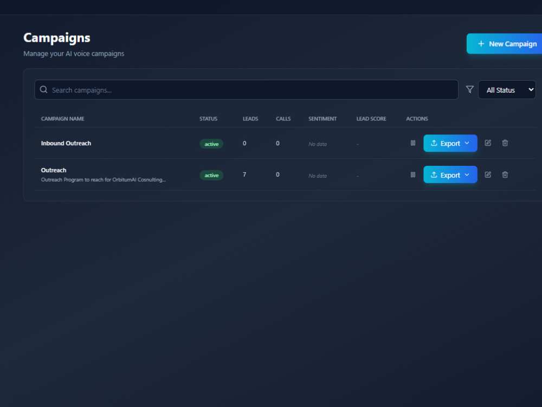The height and width of the screenshot is (407, 542).
Task: Pause the Outreach Program campaign row
Action: [x=412, y=175]
